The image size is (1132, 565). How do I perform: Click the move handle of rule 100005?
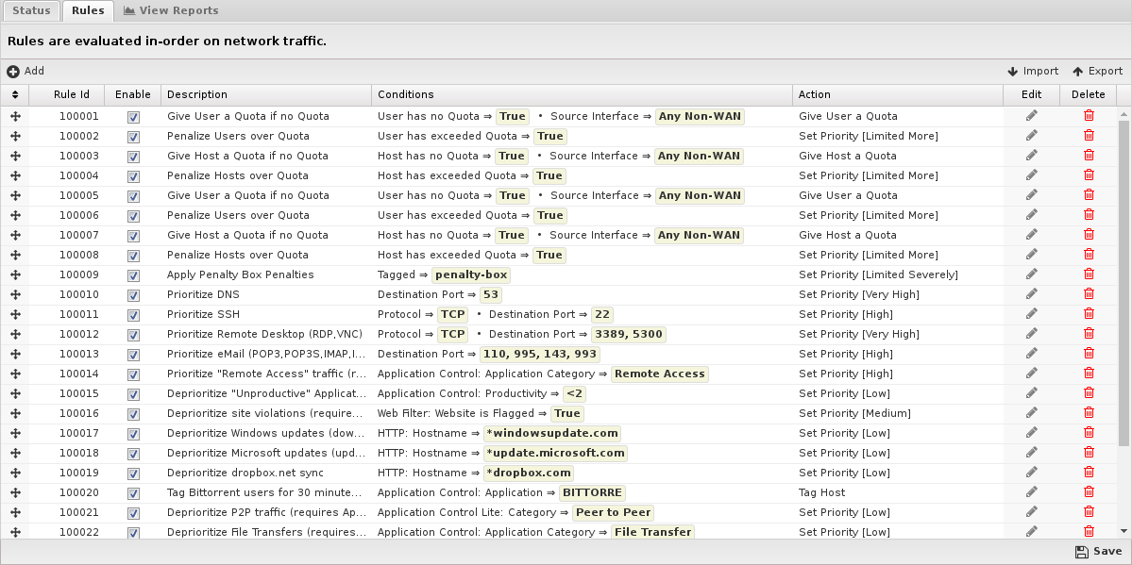pyautogui.click(x=15, y=195)
